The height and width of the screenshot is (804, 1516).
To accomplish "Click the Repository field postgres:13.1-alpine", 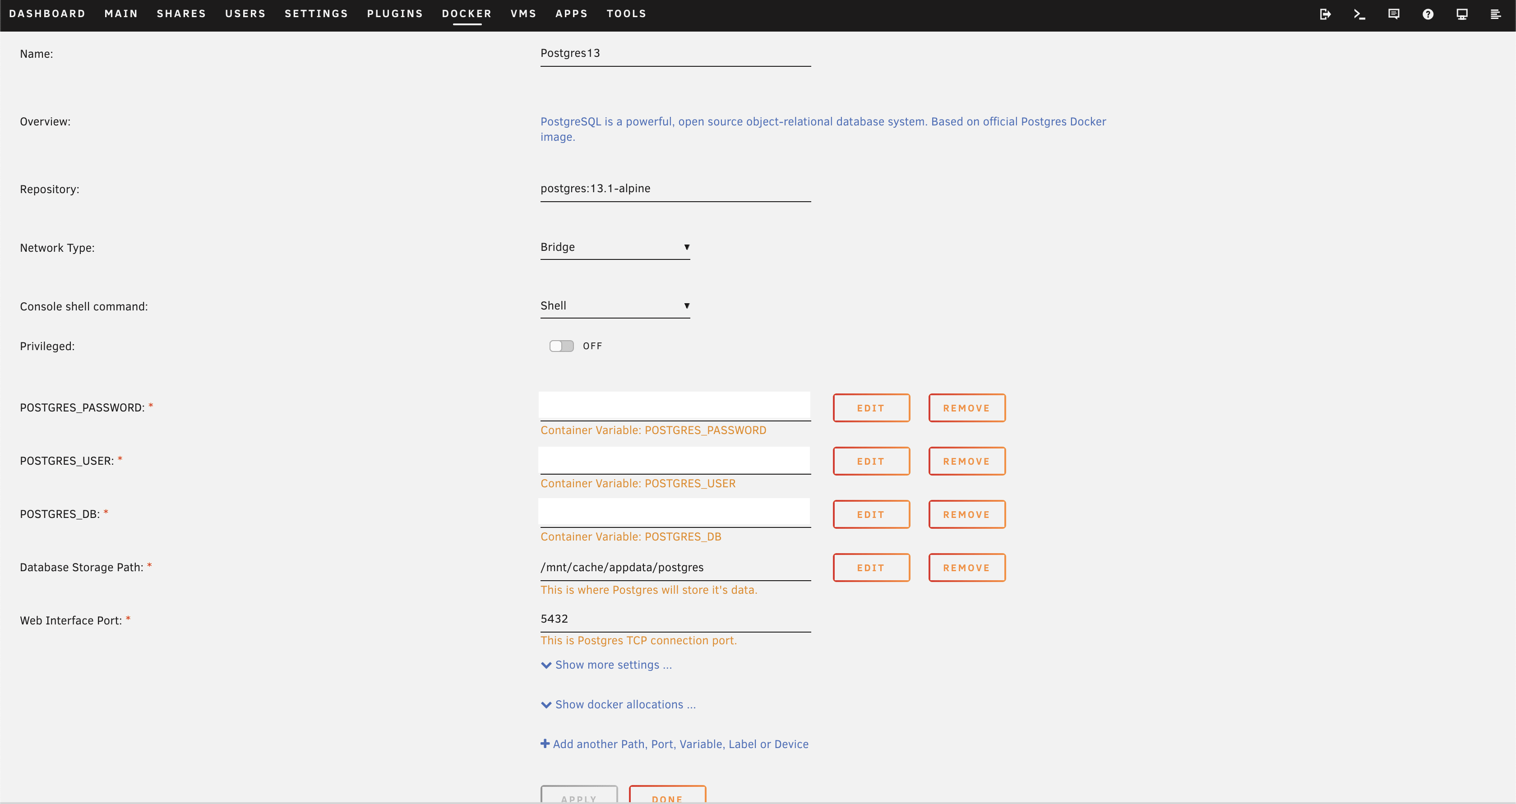I will tap(675, 189).
